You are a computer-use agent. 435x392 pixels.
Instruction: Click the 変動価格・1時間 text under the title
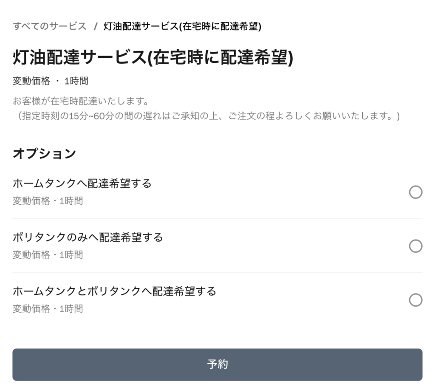[51, 81]
